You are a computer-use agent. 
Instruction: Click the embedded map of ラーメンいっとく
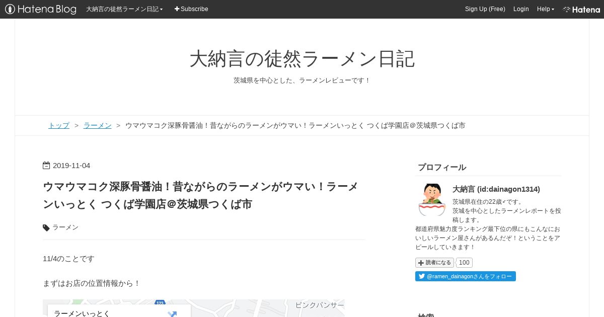(194, 308)
